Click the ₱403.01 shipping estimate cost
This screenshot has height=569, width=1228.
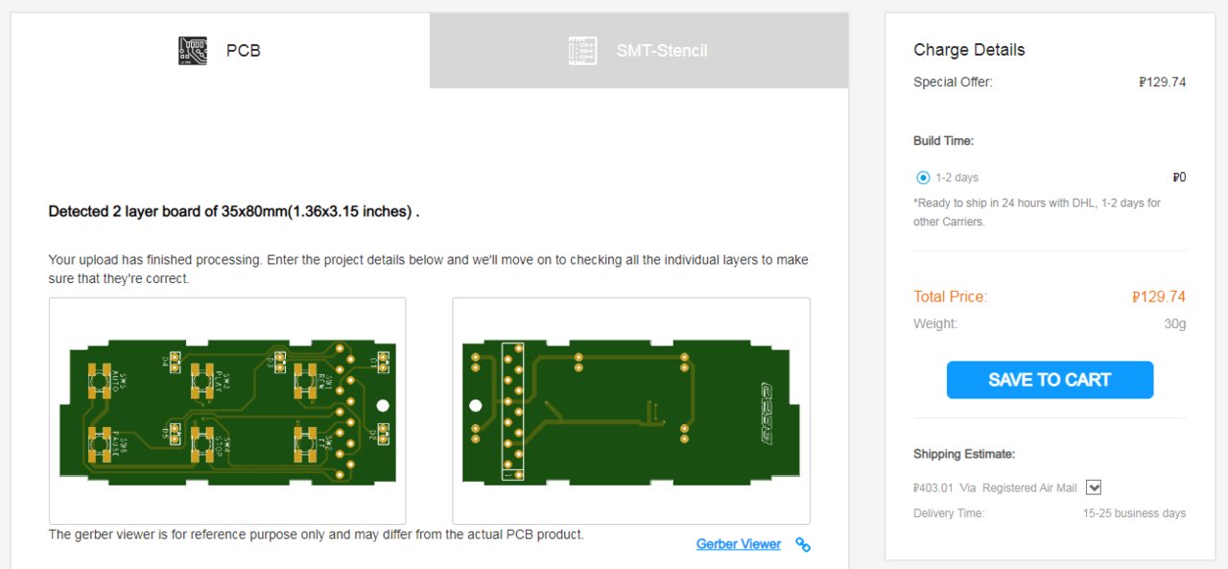[x=933, y=487]
